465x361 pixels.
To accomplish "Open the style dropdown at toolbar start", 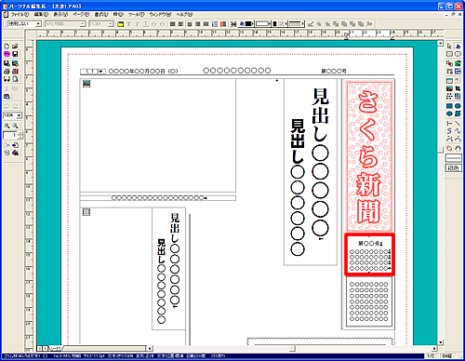I will pos(38,24).
